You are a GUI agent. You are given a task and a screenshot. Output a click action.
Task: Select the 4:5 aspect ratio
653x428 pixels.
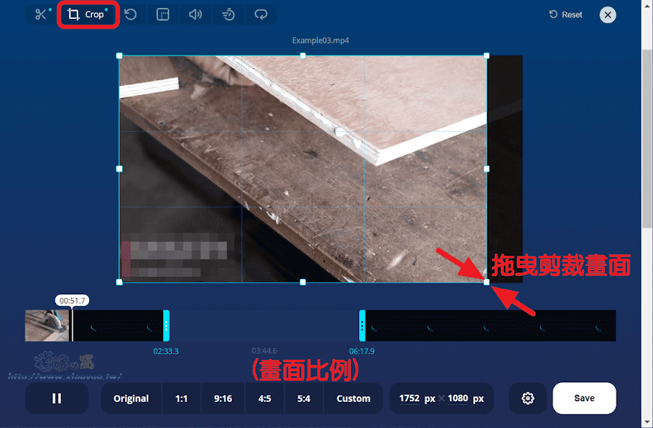pos(264,398)
